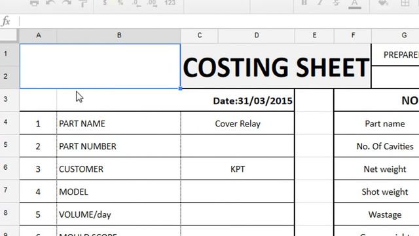This screenshot has width=419, height=236.
Task: Increase decimal places with the .00 icon
Action: point(152,3)
